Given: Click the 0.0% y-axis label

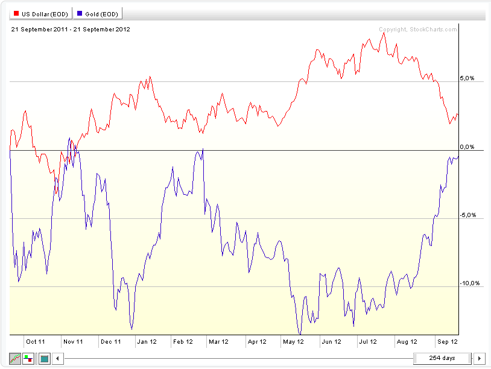Looking at the screenshot, I should click(x=467, y=147).
